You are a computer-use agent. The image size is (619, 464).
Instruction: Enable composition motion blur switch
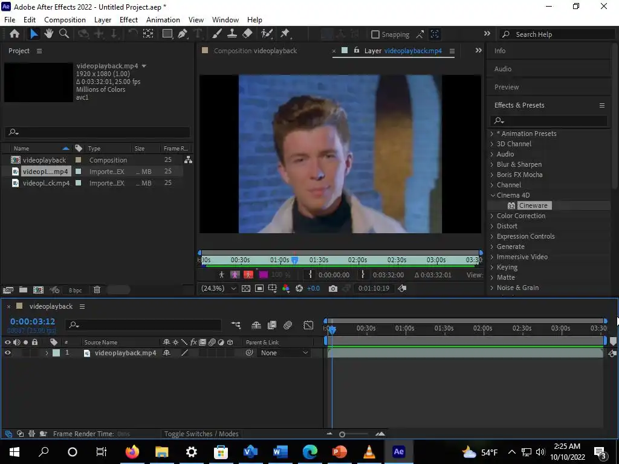tap(288, 325)
